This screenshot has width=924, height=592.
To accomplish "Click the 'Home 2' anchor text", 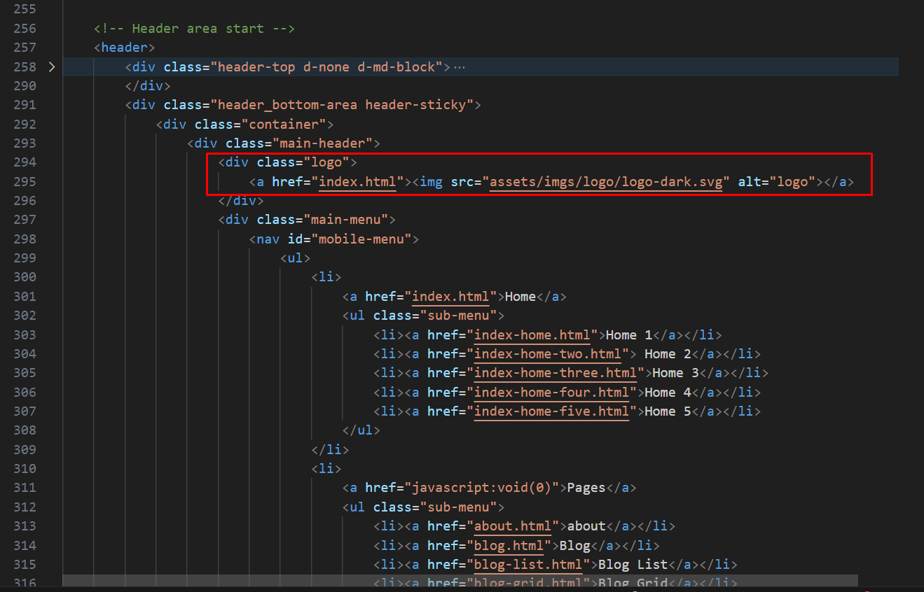I will (668, 354).
